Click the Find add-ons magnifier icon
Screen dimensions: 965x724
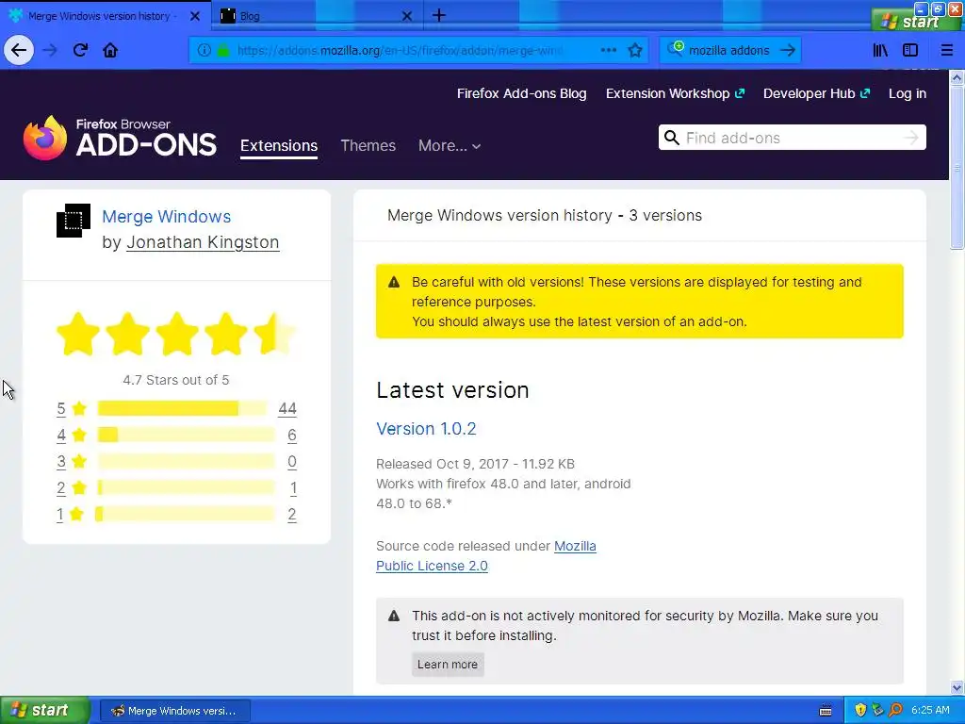tap(672, 138)
